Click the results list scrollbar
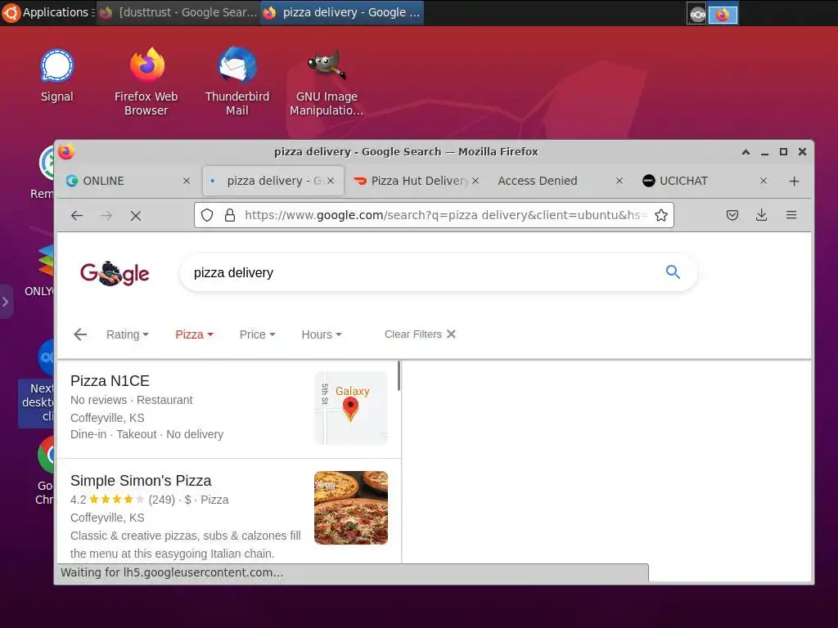Screen dimensions: 838x628 [x=399, y=376]
